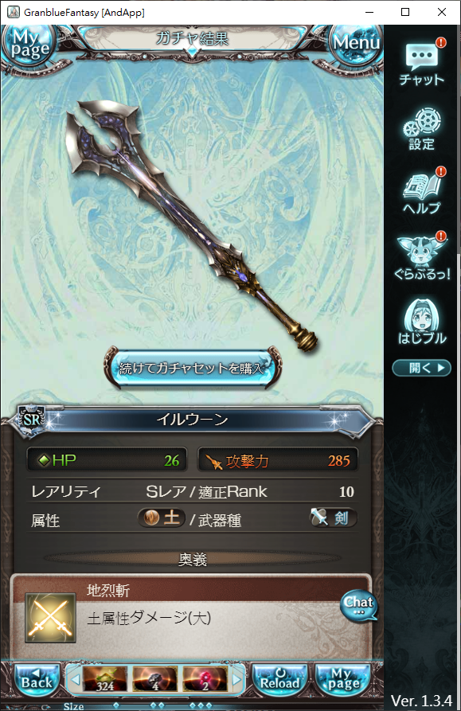This screenshot has height=711, width=461.
Task: Open the はじブル character icon
Action: tap(421, 321)
